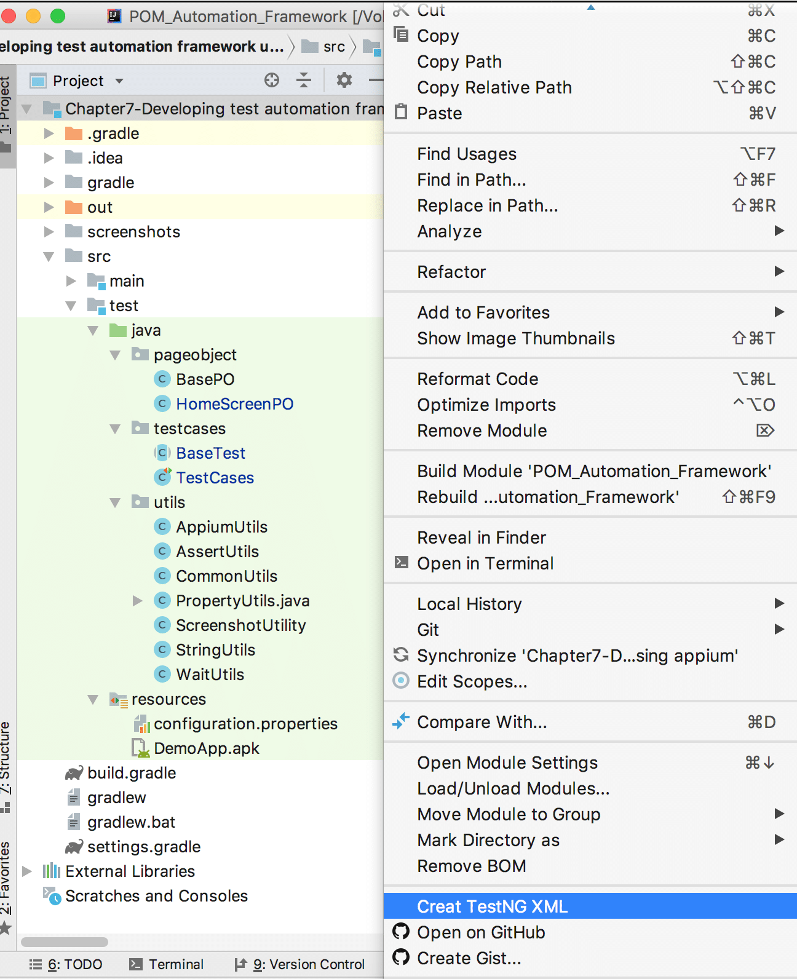Viewport: 797px width, 979px height.
Task: Expand the out folder
Action: pos(49,207)
